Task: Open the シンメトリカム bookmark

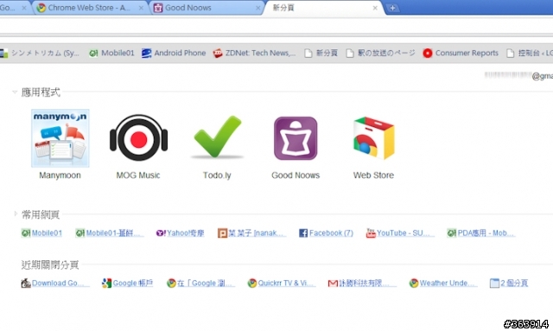Action: [40, 53]
